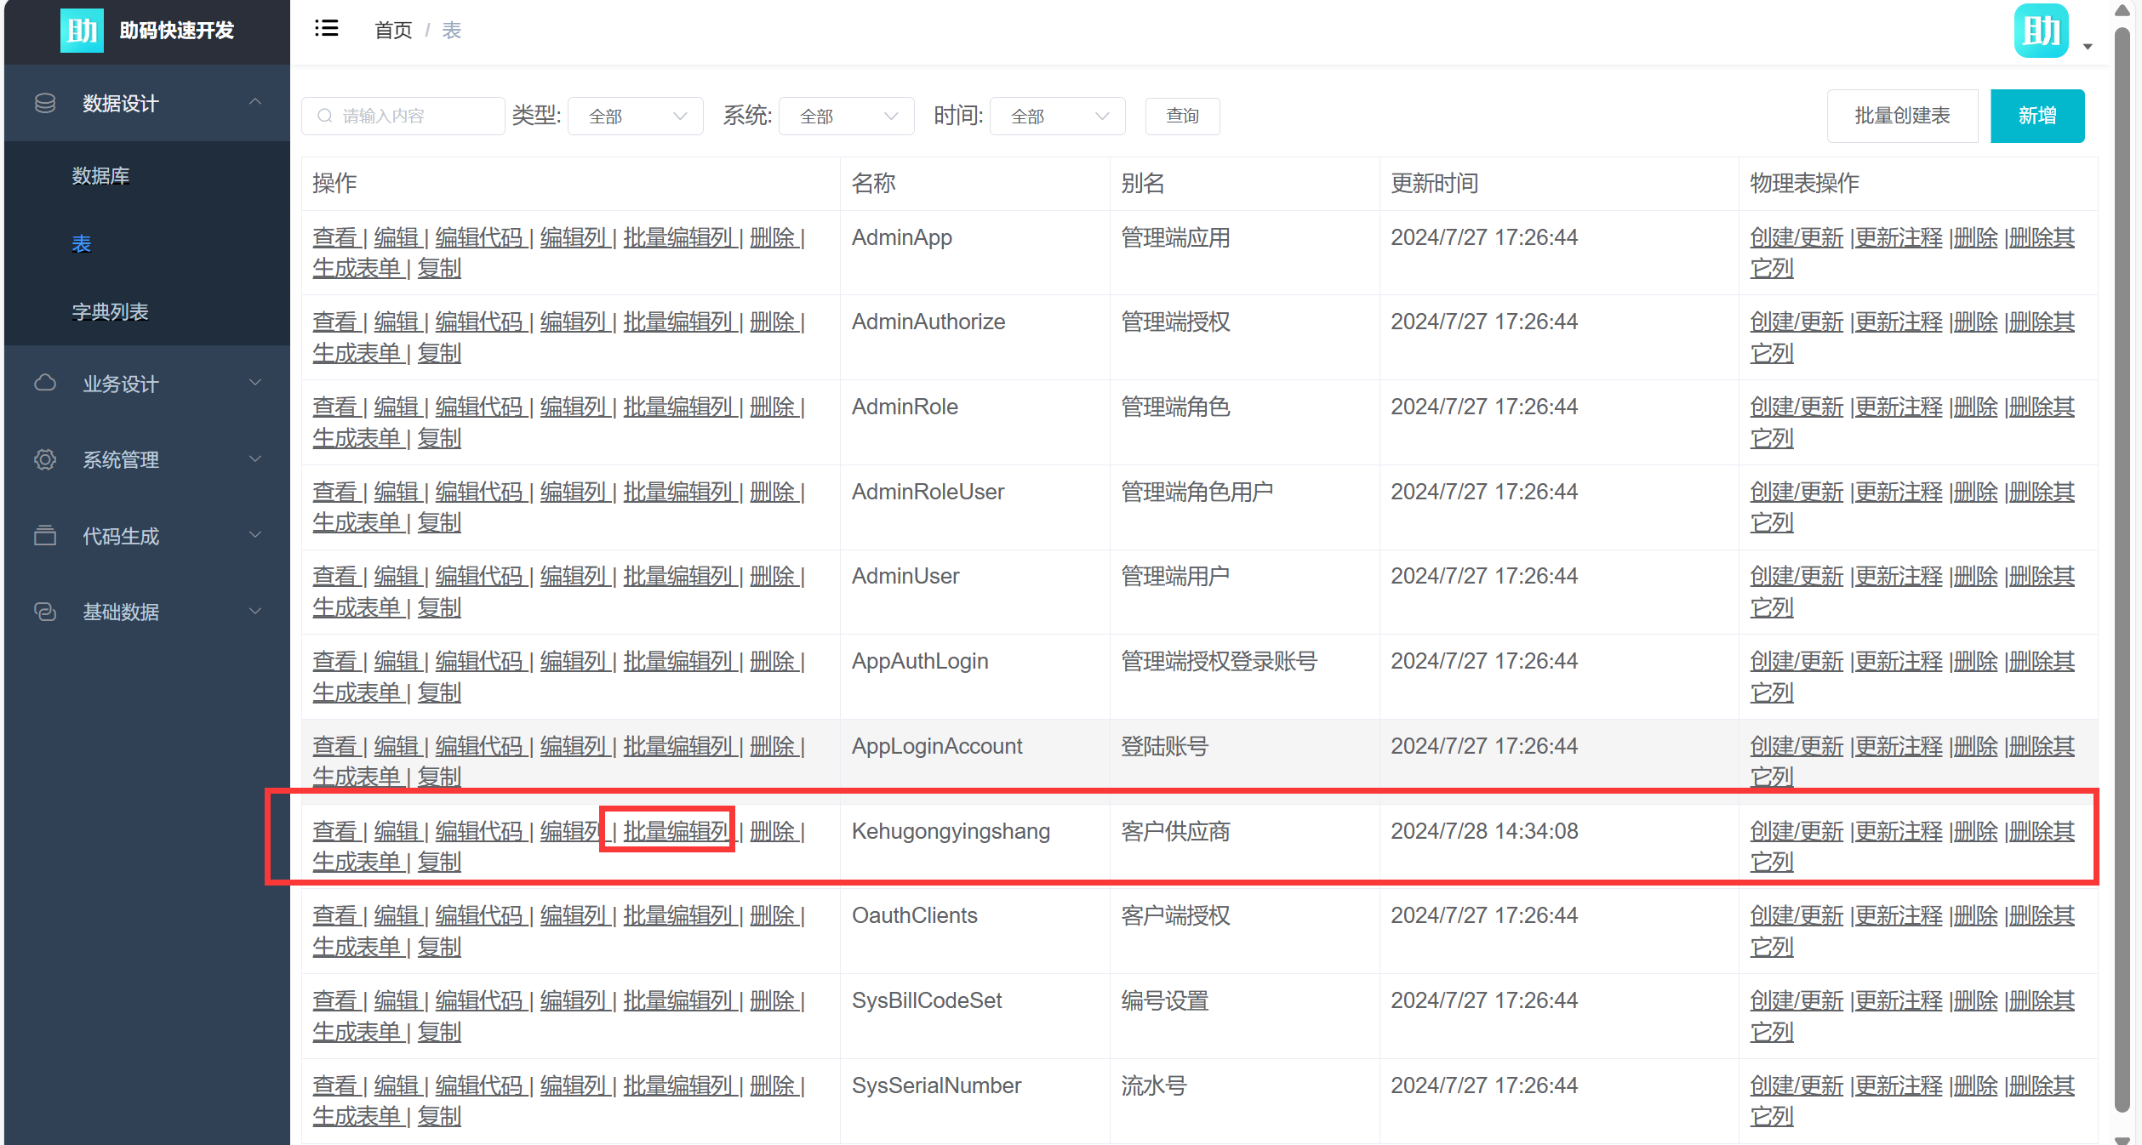Click the 业务设计 cloud icon

45,384
